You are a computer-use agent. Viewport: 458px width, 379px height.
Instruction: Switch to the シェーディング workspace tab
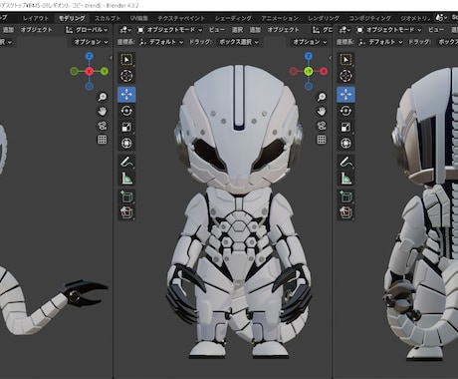pos(233,18)
